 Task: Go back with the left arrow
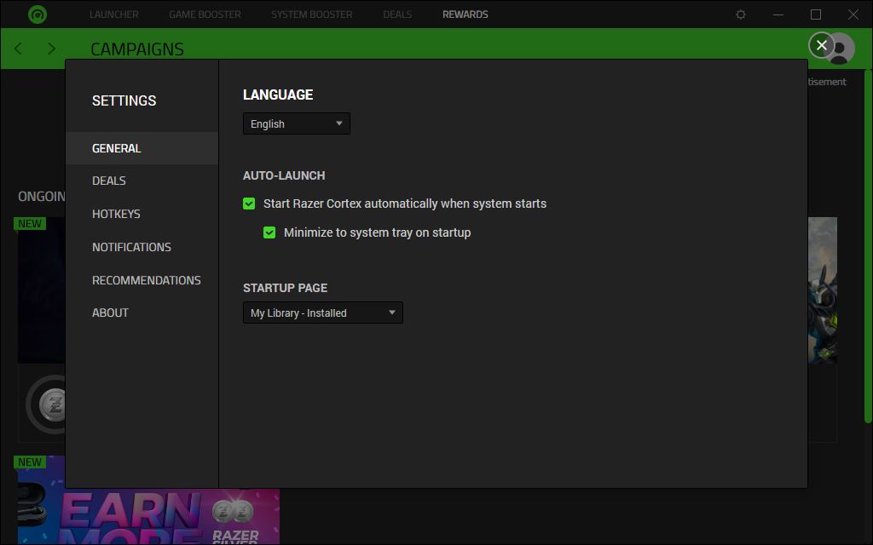coord(19,49)
